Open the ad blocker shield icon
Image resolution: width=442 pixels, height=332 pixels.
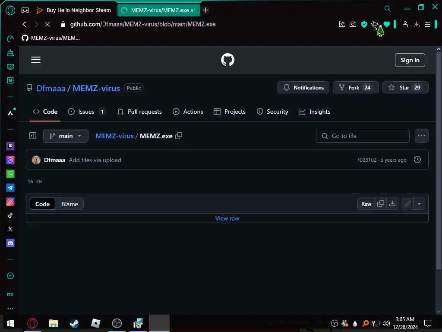click(364, 24)
